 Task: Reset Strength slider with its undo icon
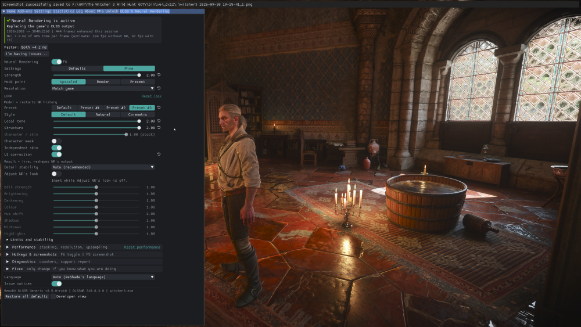pyautogui.click(x=159, y=75)
